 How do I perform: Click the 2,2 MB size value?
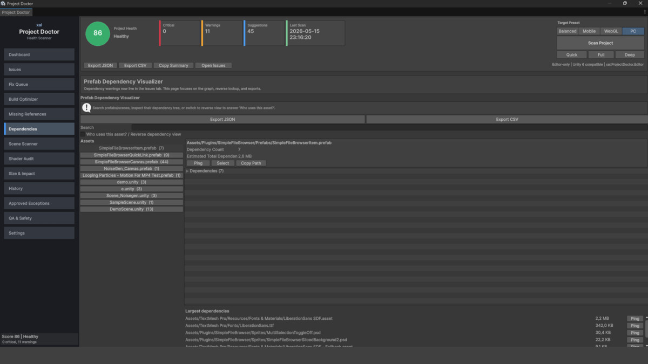point(602,319)
